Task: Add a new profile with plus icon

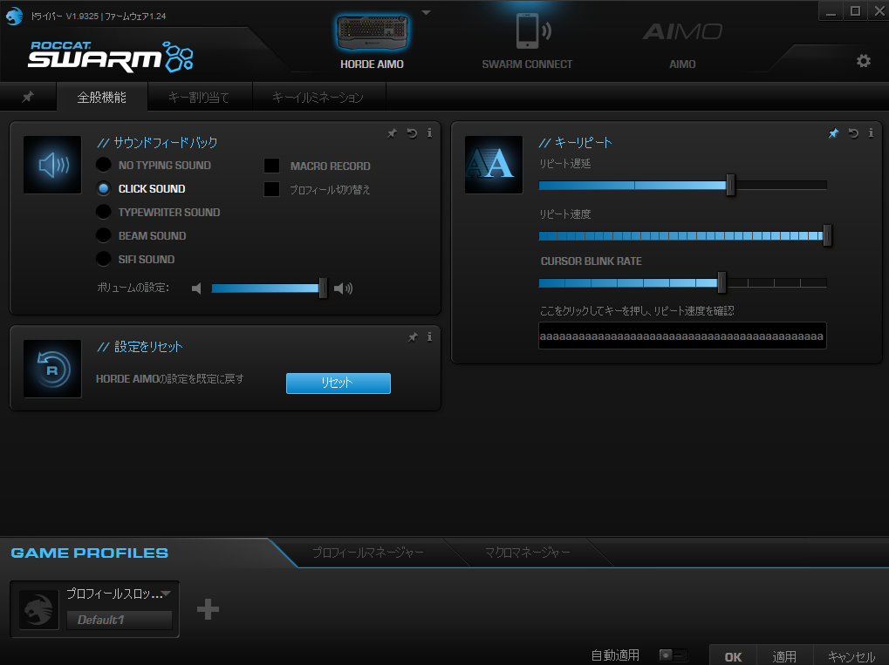Action: 208,609
